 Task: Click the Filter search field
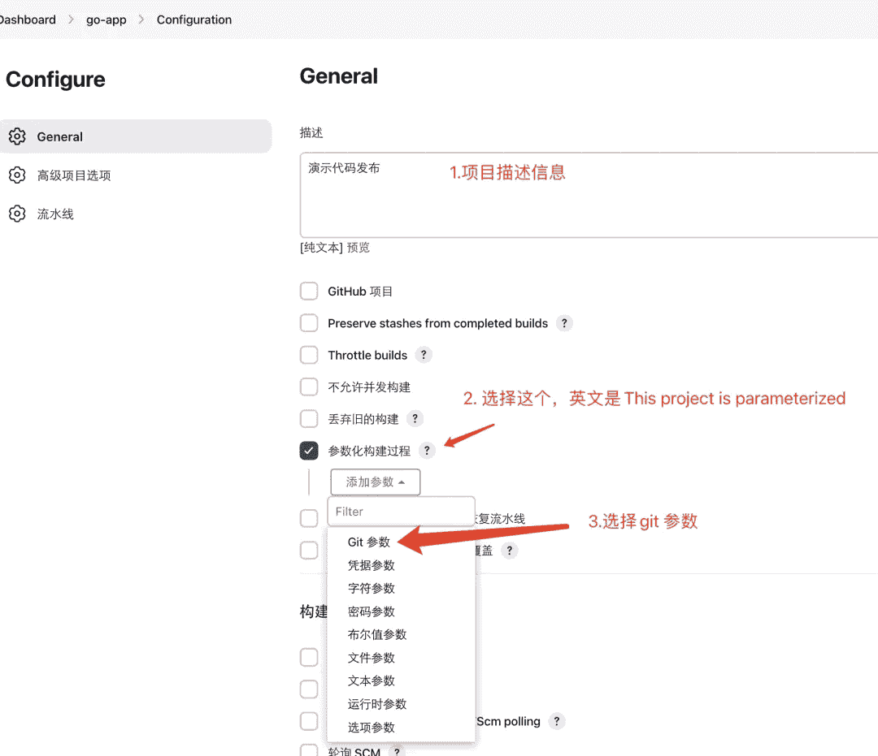pyautogui.click(x=401, y=512)
